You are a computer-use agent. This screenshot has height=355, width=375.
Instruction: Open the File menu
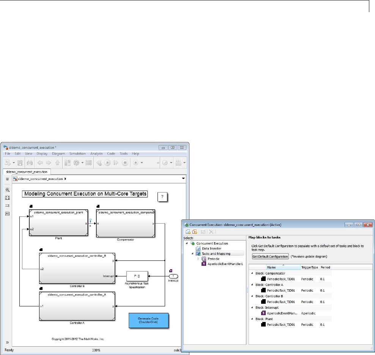8,153
